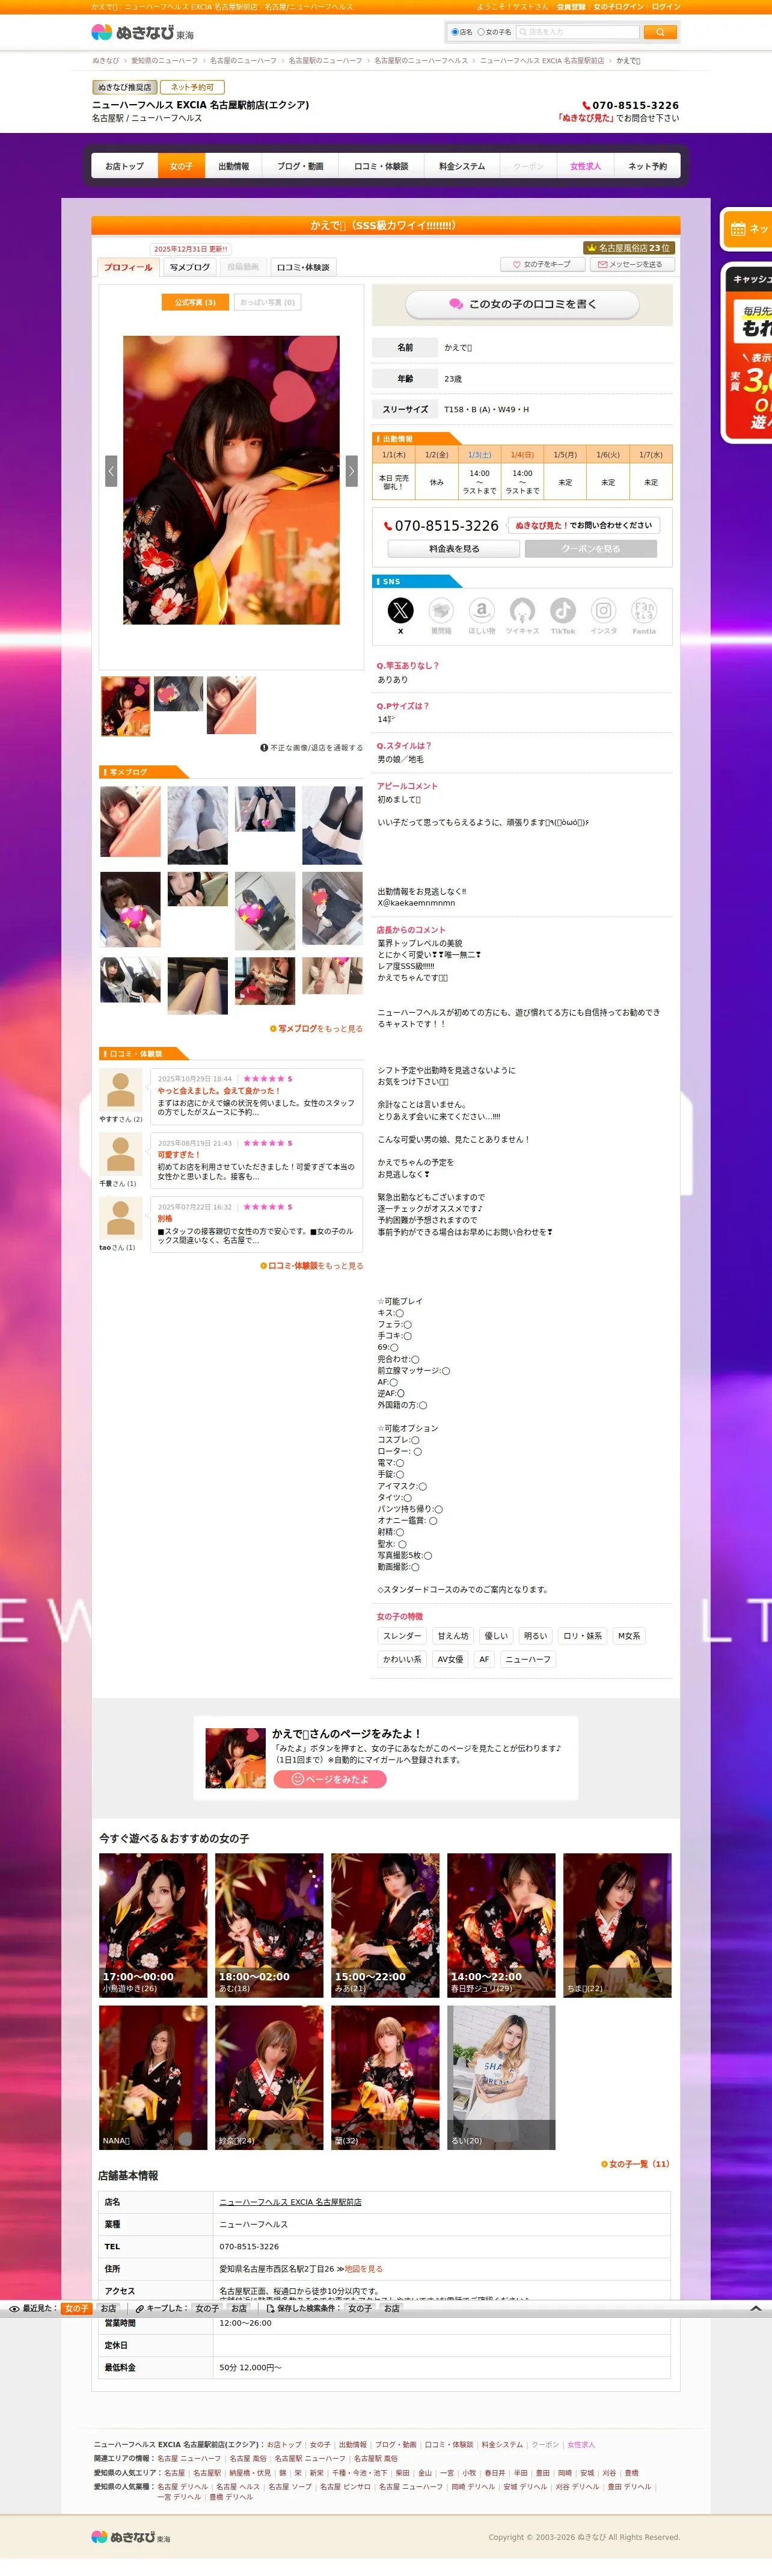Click the 名古屋風俗店 23位 ranking badge
This screenshot has width=772, height=2576.
point(628,248)
